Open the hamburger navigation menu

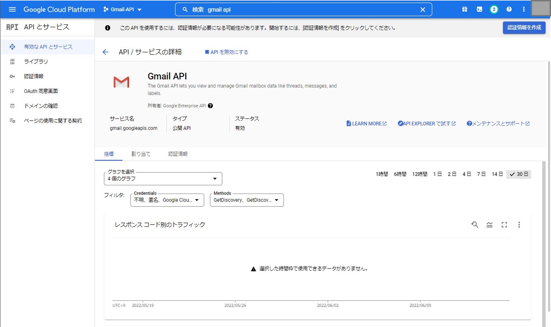(x=12, y=10)
